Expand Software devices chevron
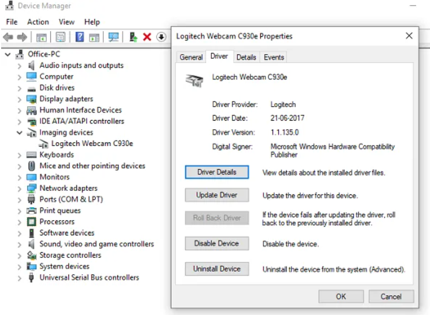This screenshot has width=430, height=315. point(19,233)
